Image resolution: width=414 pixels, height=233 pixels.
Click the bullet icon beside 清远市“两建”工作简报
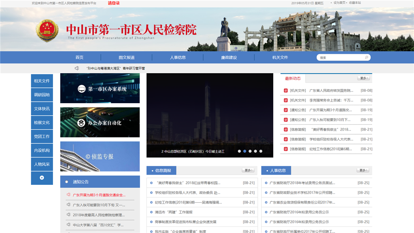[x=151, y=212]
